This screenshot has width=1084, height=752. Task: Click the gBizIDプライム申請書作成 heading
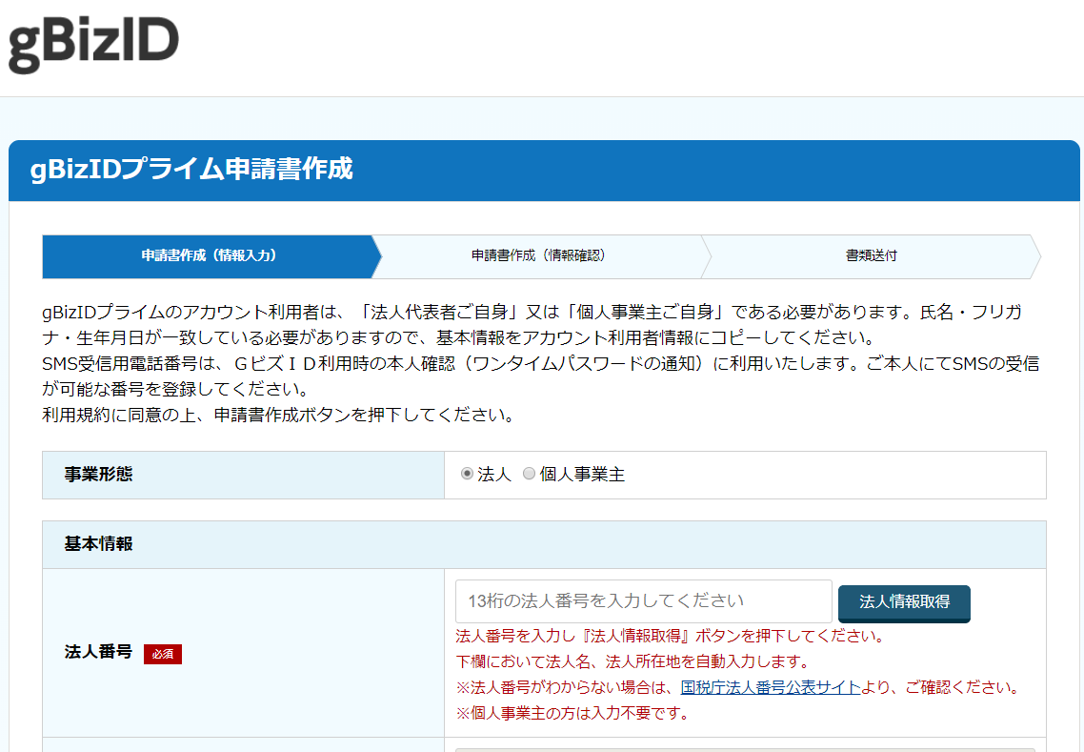[x=191, y=170]
